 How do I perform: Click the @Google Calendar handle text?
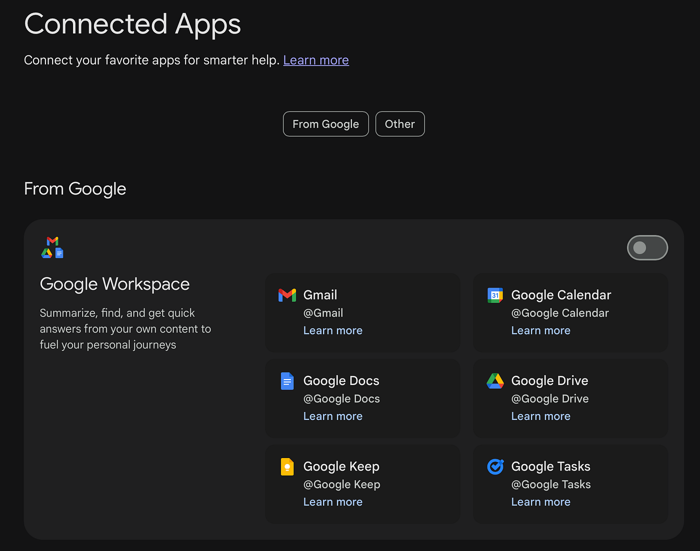pos(560,313)
